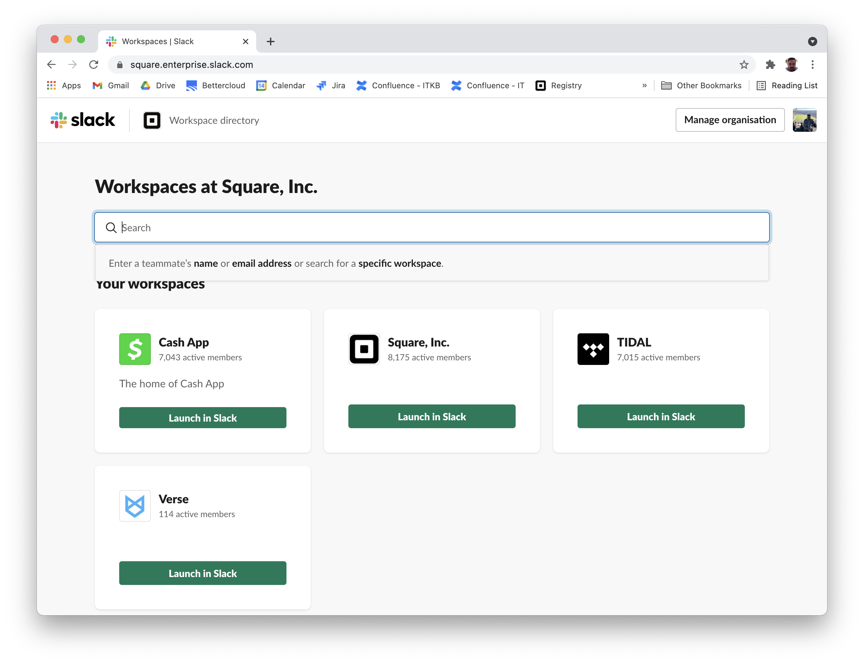Close the Workspaces | Slack tab

click(245, 41)
